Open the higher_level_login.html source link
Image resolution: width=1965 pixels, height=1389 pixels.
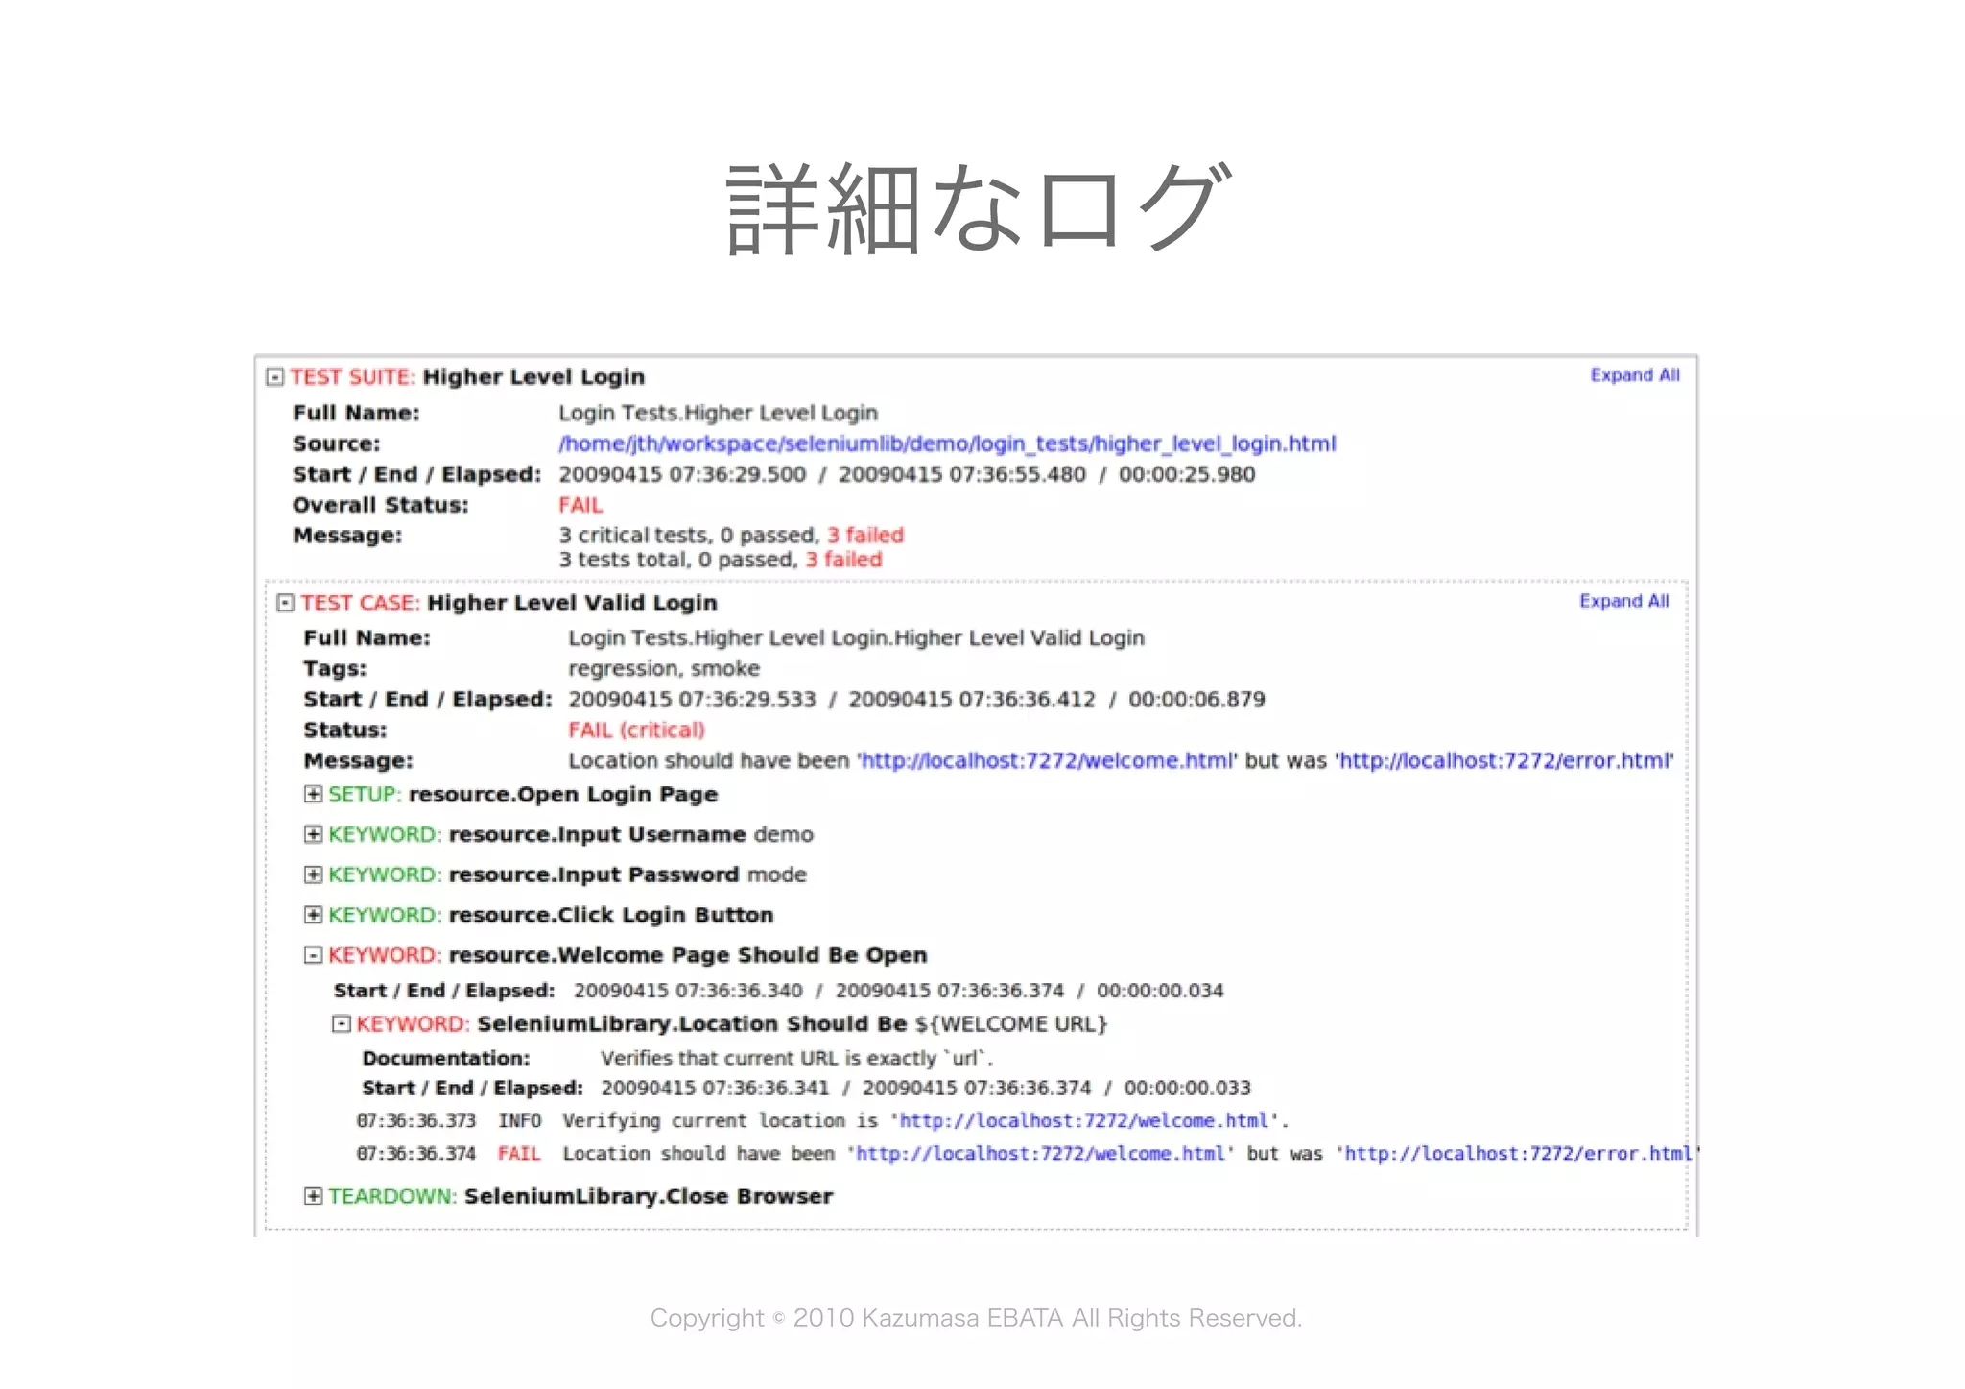946,443
